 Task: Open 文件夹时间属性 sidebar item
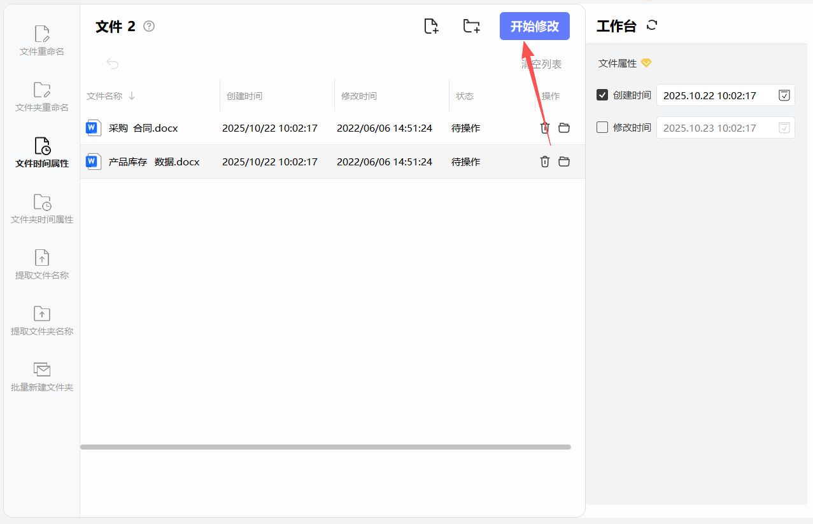42,209
